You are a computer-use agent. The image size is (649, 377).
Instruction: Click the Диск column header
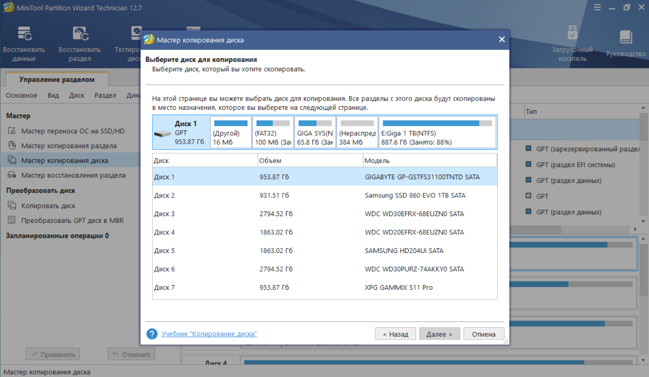[x=205, y=160]
